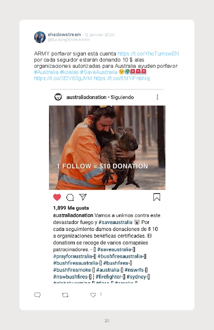Open link t.co/65IYiFnbNq
Screen dimensions: 214x330
tap(122, 78)
